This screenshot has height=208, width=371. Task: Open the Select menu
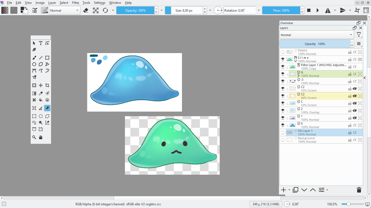click(64, 3)
